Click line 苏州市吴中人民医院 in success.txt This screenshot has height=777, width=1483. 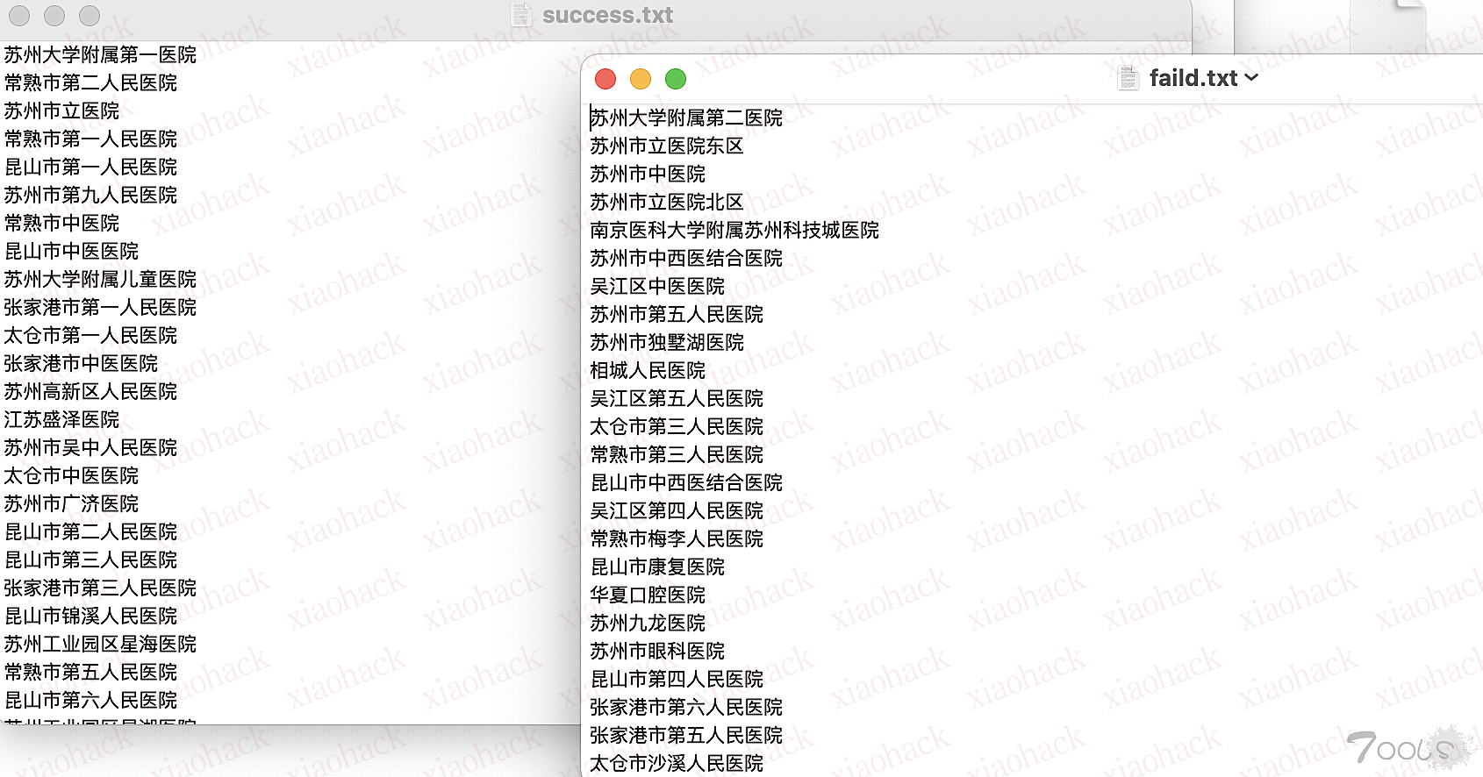90,447
